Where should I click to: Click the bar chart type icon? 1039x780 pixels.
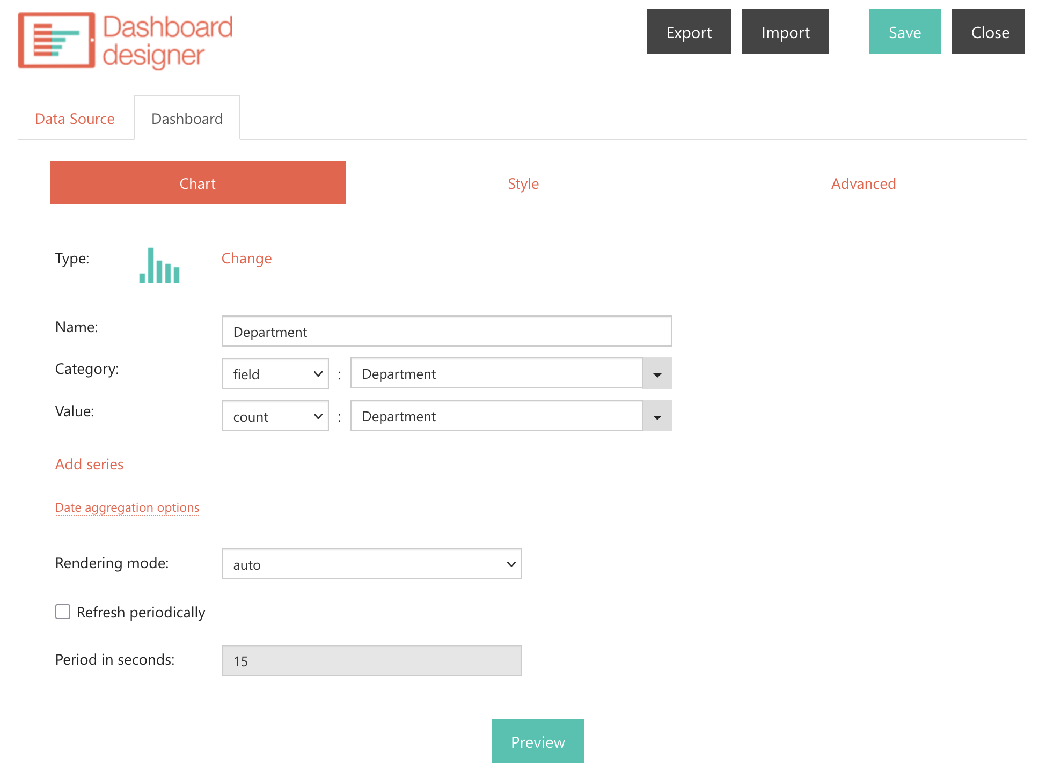pyautogui.click(x=159, y=266)
